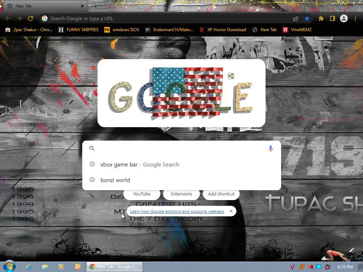Click clock icon beside bonzi world

(x=92, y=180)
